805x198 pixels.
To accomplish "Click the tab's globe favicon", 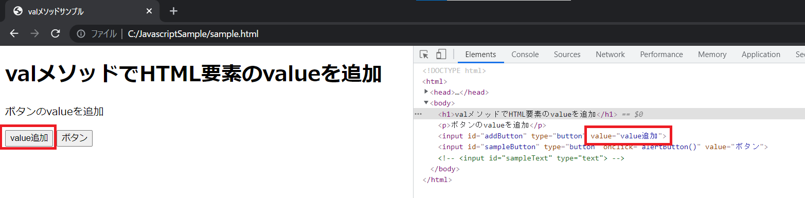I will coord(18,11).
